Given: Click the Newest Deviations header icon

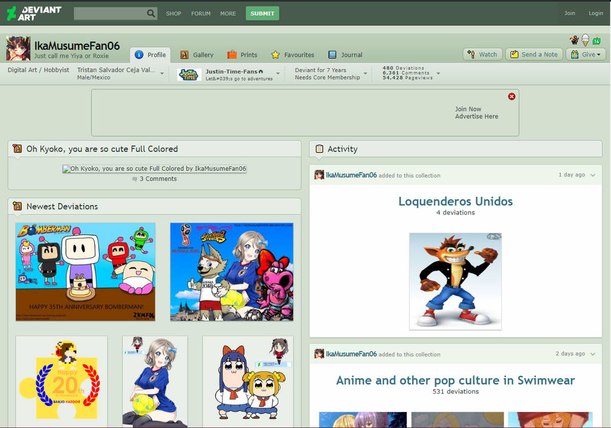Looking at the screenshot, I should (x=17, y=206).
